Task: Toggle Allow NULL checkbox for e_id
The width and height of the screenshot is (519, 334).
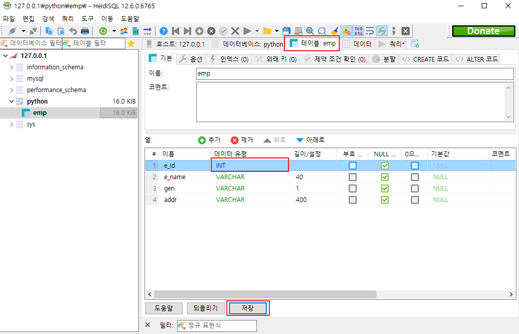Action: tap(385, 166)
